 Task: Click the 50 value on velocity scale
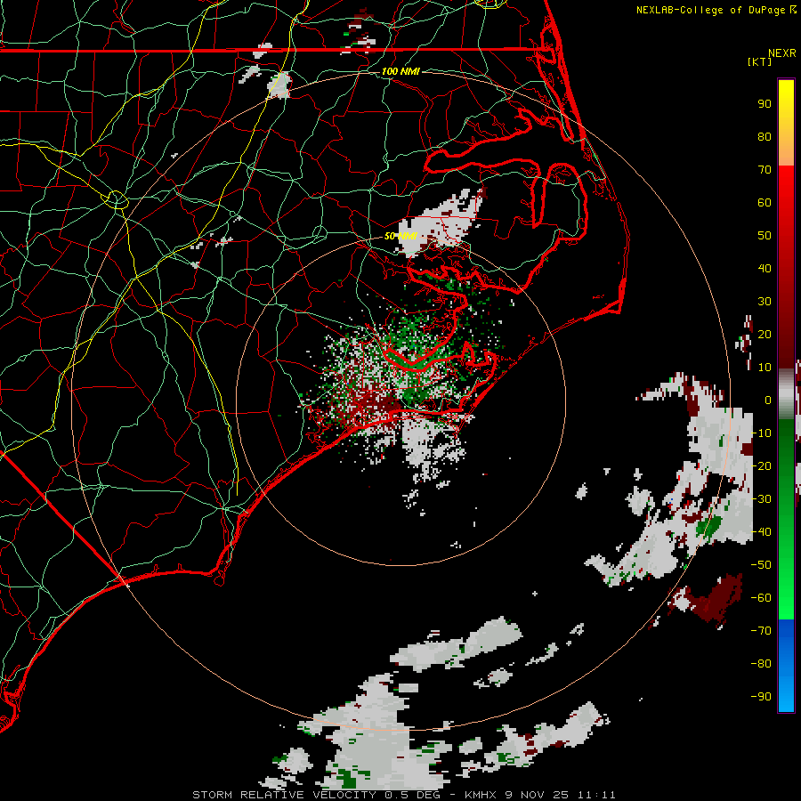(765, 236)
